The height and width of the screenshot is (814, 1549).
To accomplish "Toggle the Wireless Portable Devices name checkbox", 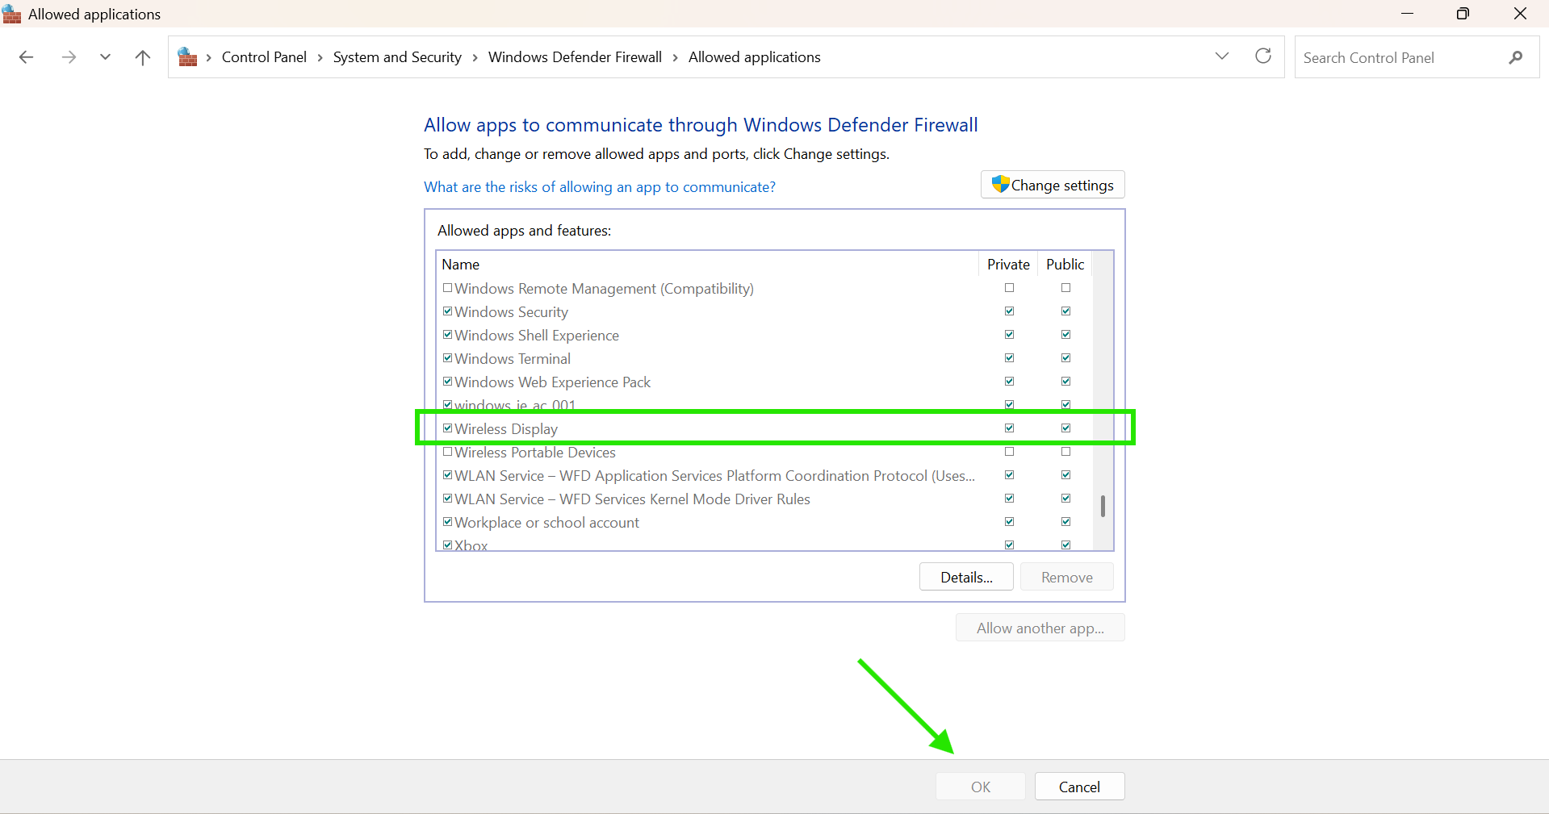I will (x=447, y=451).
